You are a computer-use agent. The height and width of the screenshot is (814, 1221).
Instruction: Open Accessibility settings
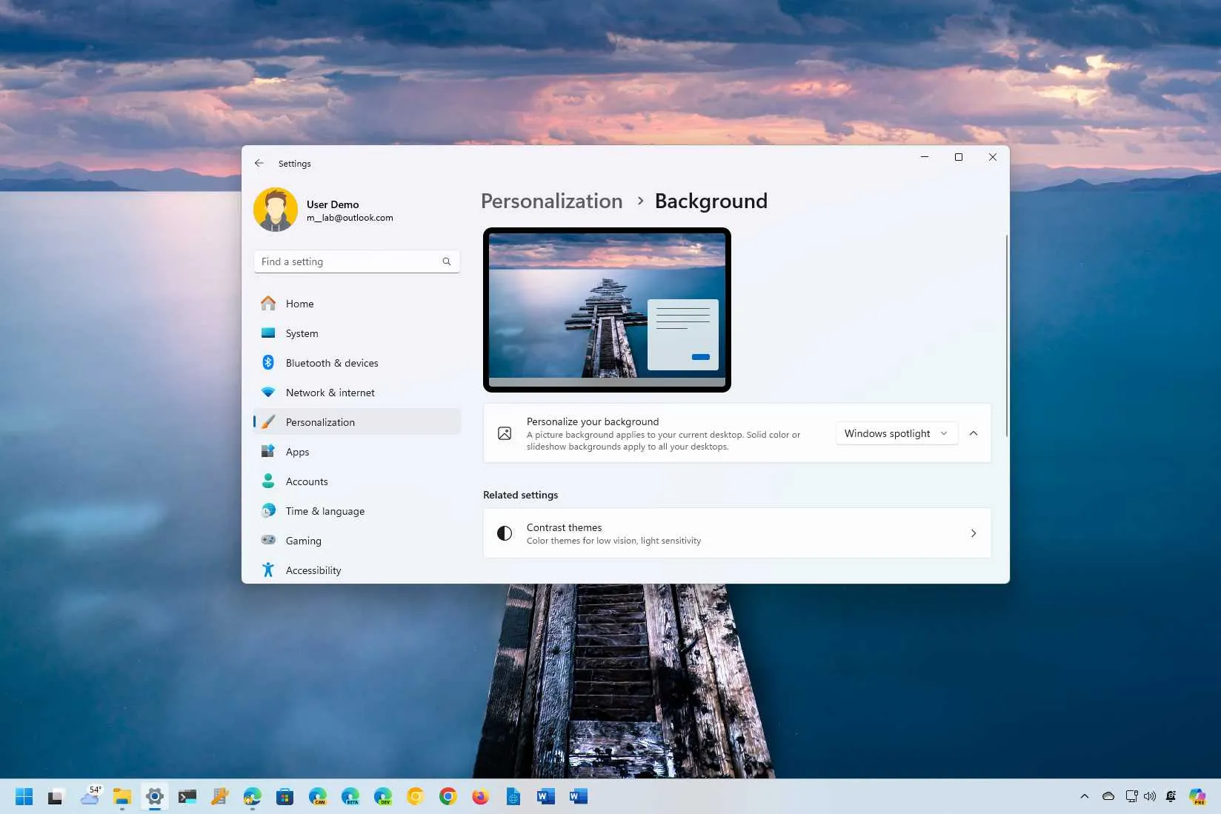[313, 570]
